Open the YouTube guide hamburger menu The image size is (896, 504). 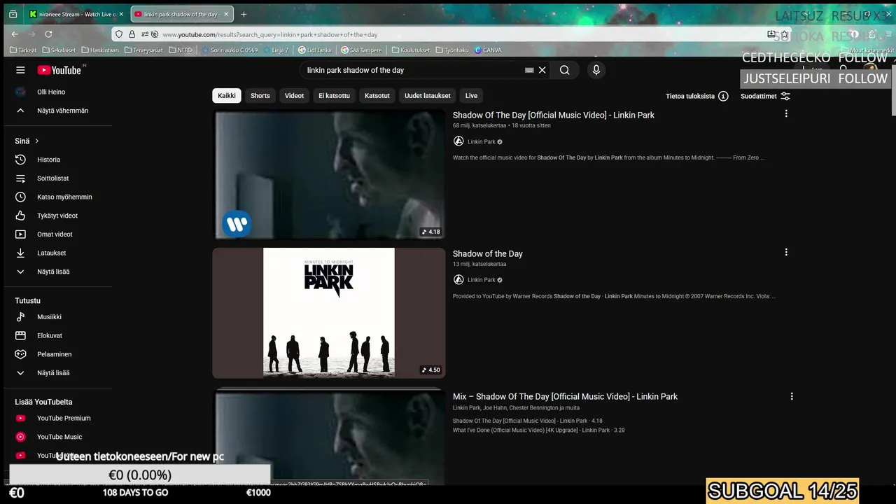click(x=20, y=70)
